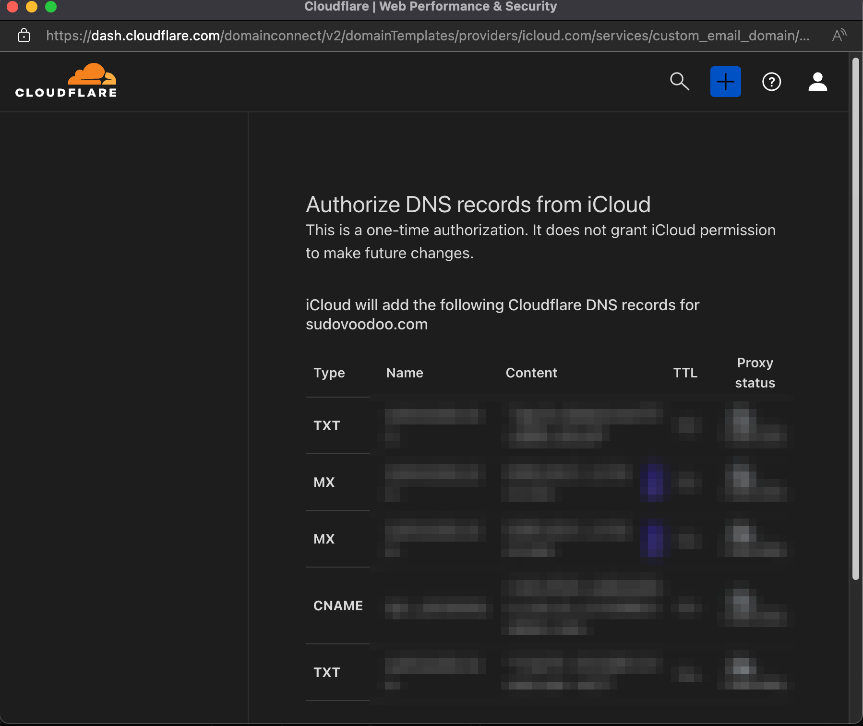Screen dimensions: 863x726
Task: Click the Cloudflare logo
Action: [66, 81]
